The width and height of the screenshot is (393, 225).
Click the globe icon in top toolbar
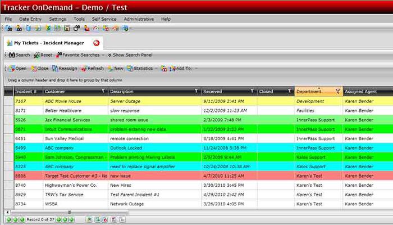coord(125,28)
